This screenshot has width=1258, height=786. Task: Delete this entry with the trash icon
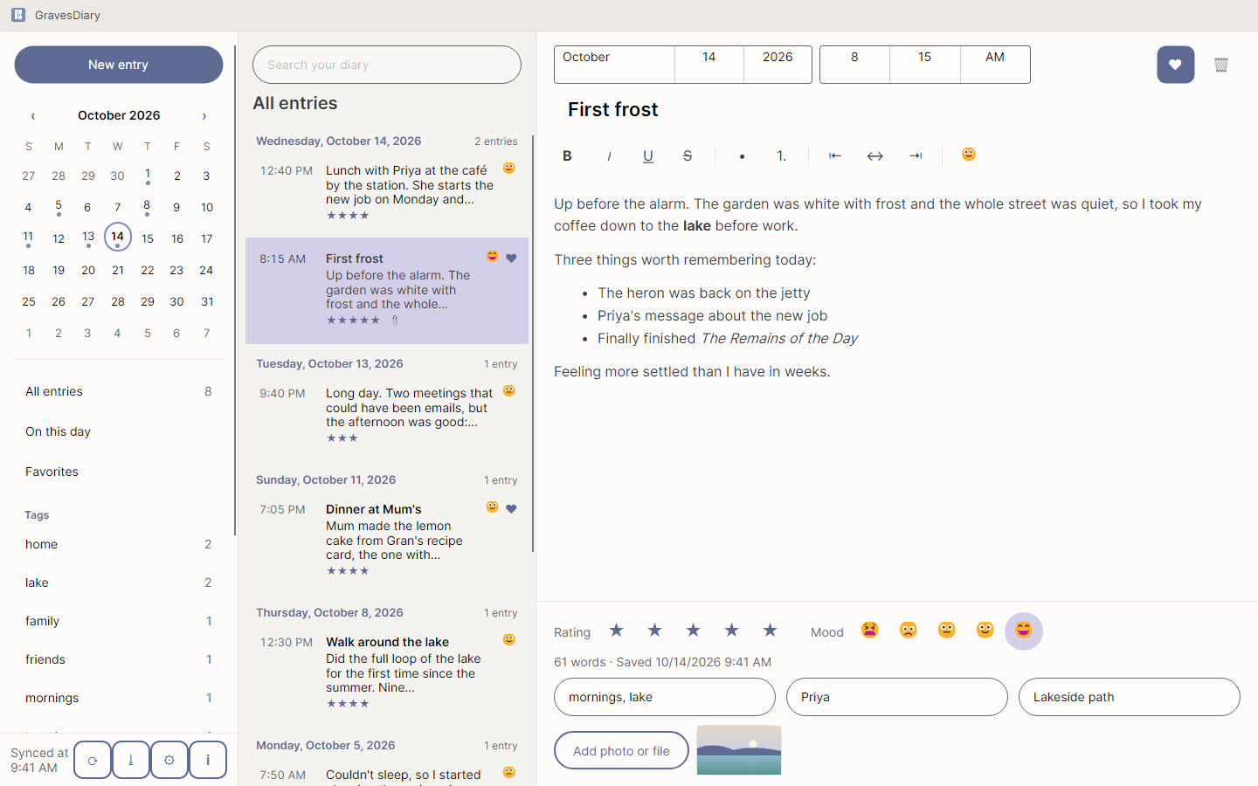coord(1221,65)
